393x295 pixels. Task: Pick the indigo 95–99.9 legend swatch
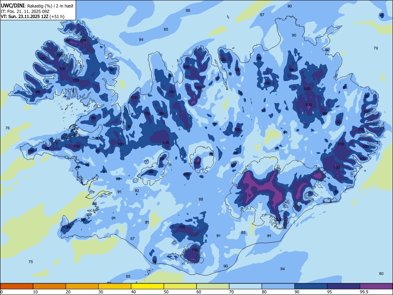point(343,286)
